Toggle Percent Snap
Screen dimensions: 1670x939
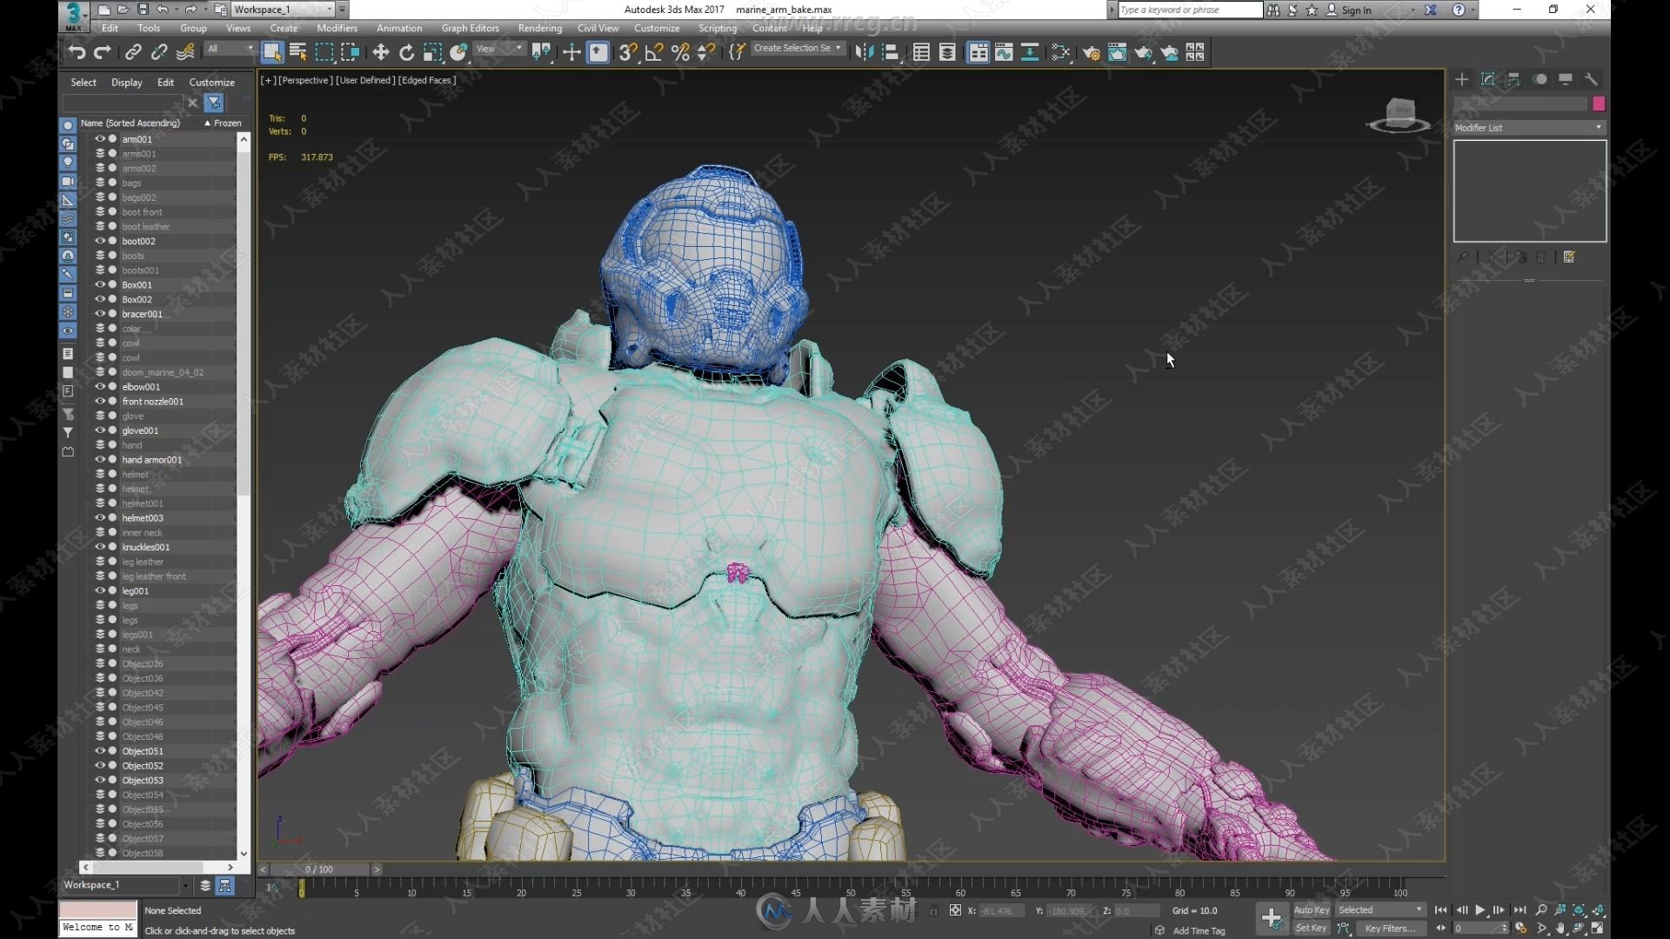pos(680,52)
